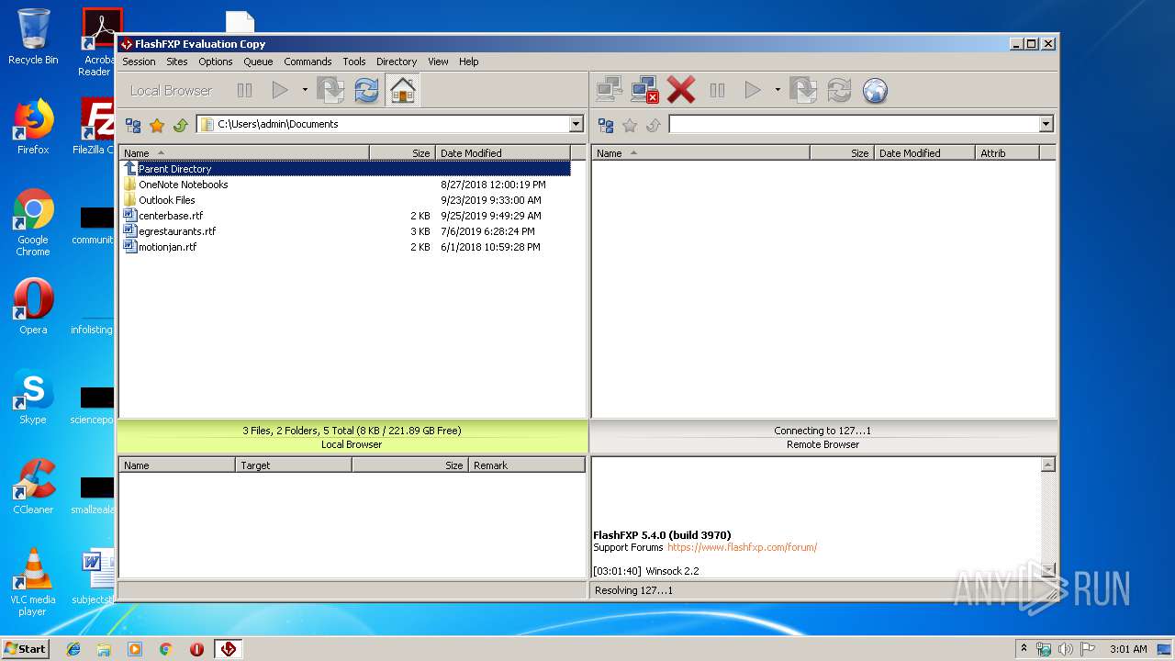
Task: Open the remote transfer dropdown arrow
Action: pyautogui.click(x=778, y=90)
